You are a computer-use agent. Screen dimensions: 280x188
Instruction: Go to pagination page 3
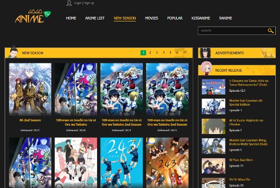click(x=157, y=53)
